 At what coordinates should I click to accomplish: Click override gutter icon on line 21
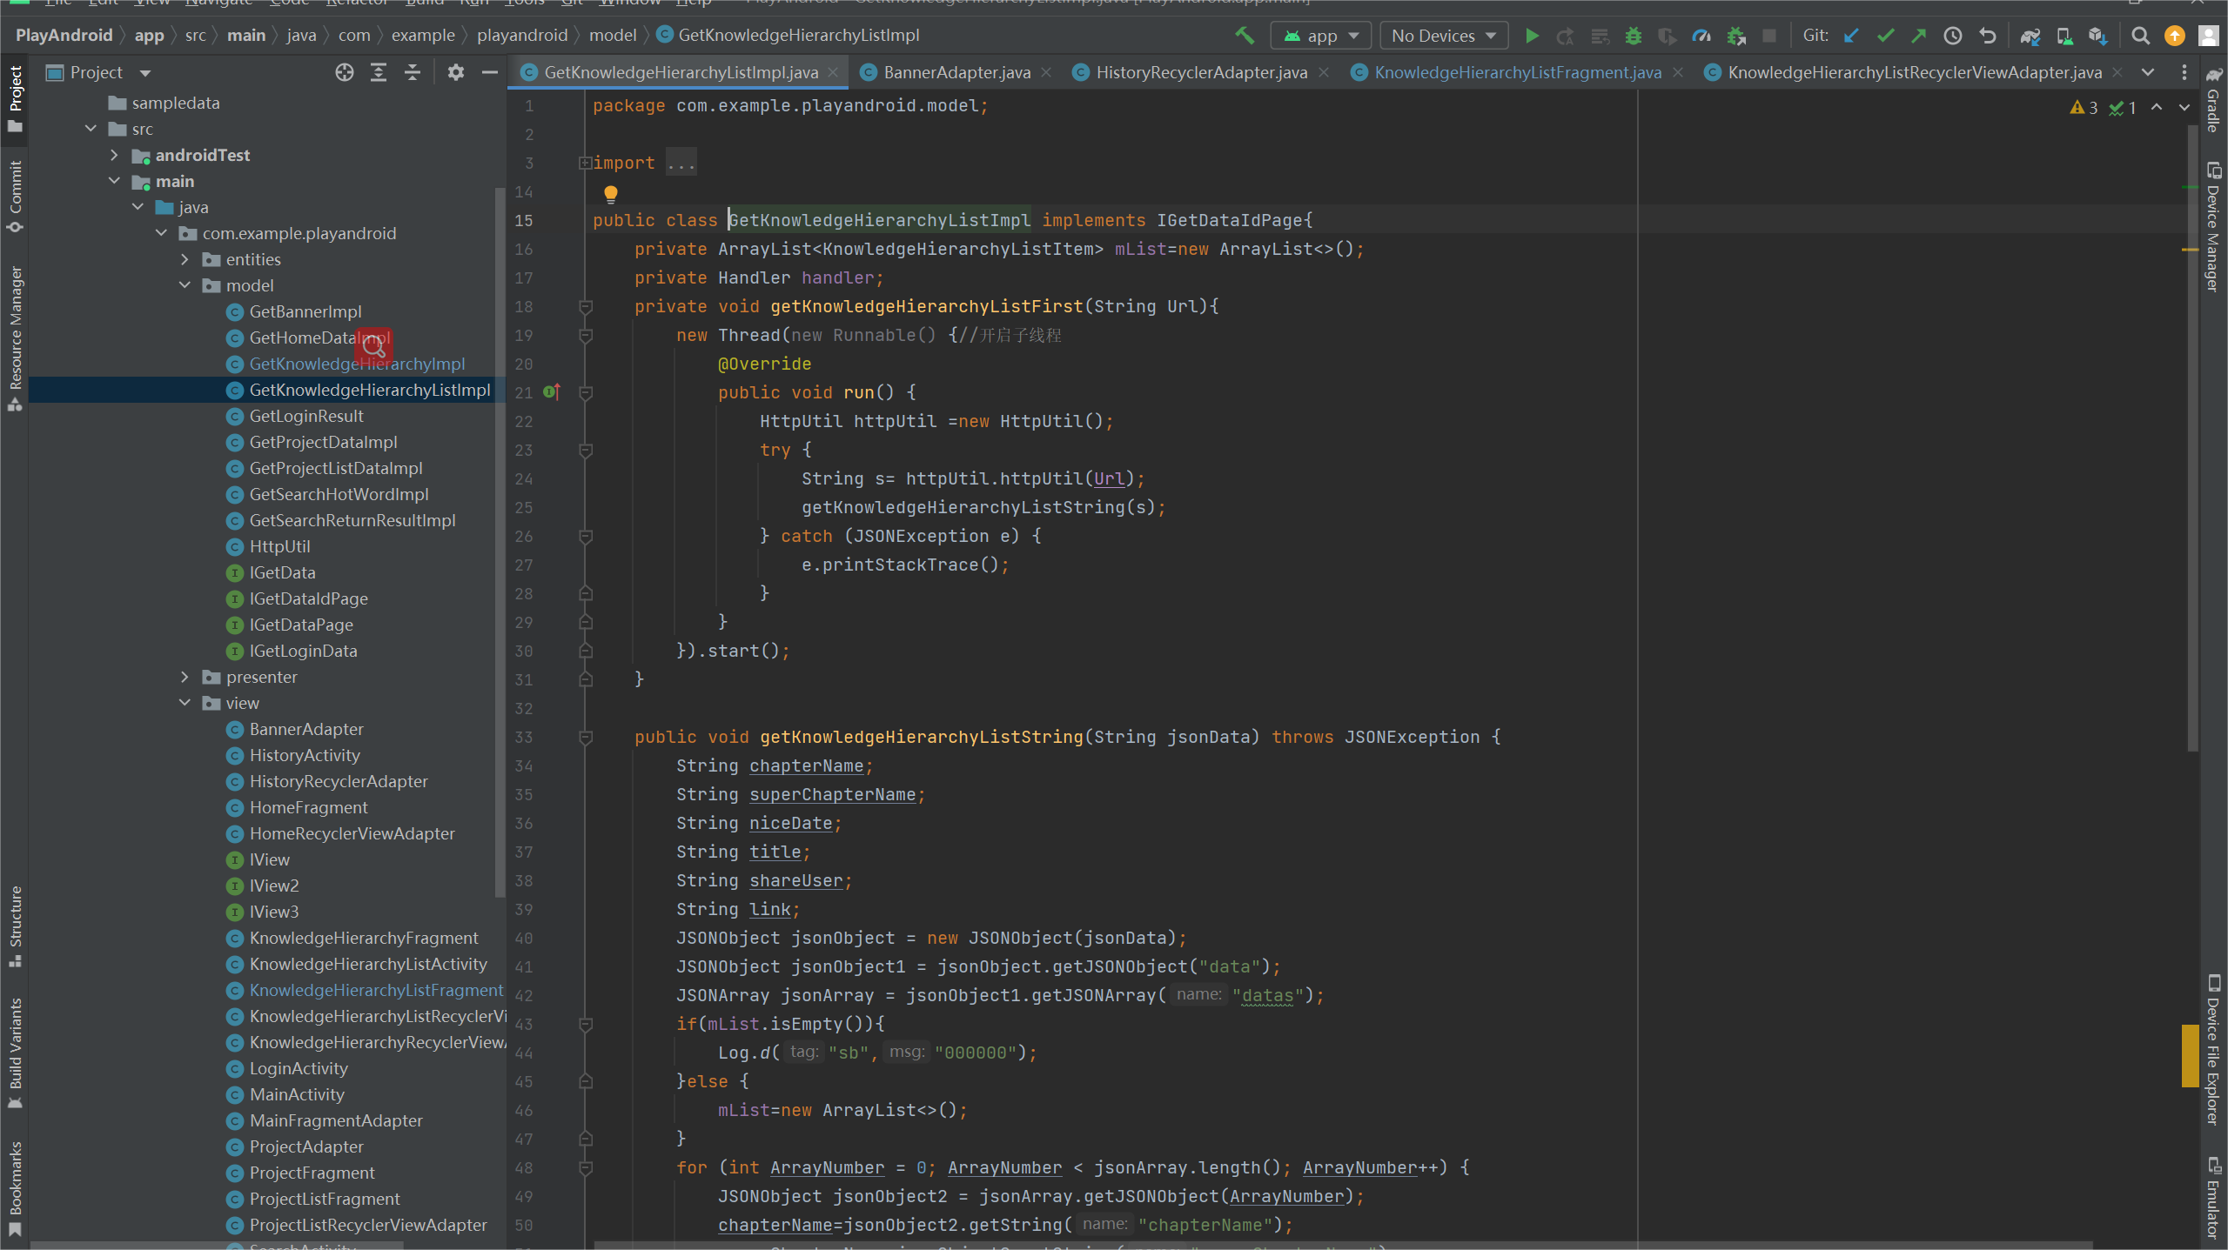pyautogui.click(x=552, y=392)
